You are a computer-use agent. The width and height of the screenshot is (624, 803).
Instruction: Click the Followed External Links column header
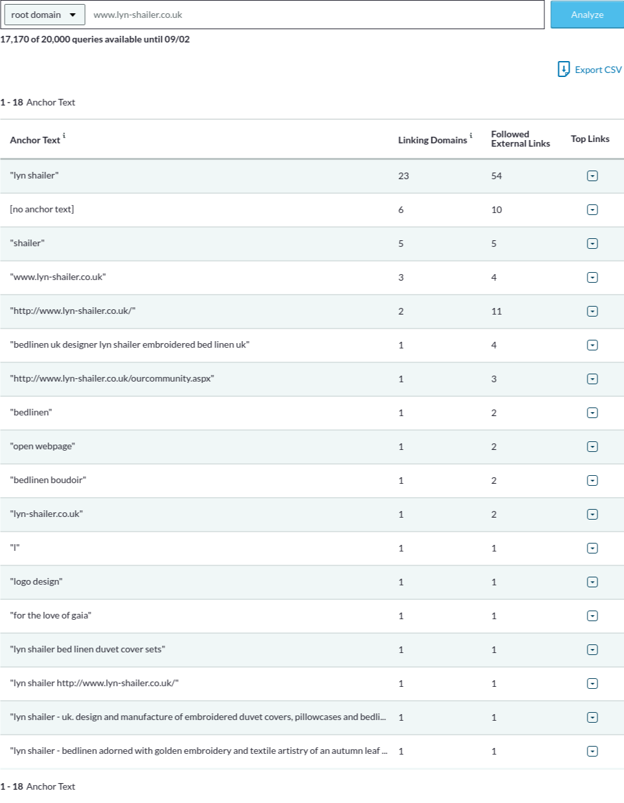(520, 139)
